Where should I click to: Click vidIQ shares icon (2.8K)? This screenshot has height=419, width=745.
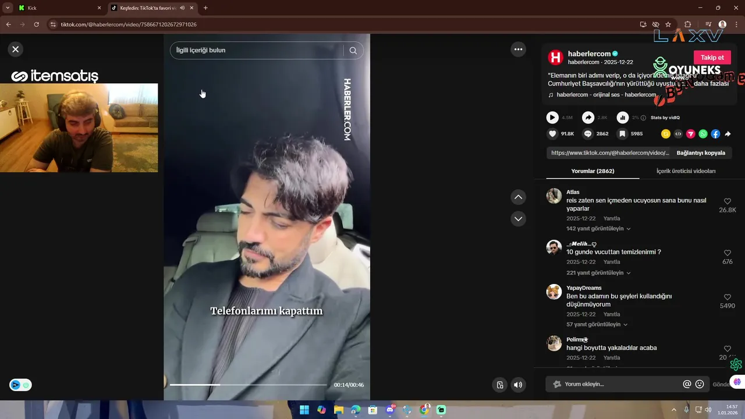(x=588, y=118)
